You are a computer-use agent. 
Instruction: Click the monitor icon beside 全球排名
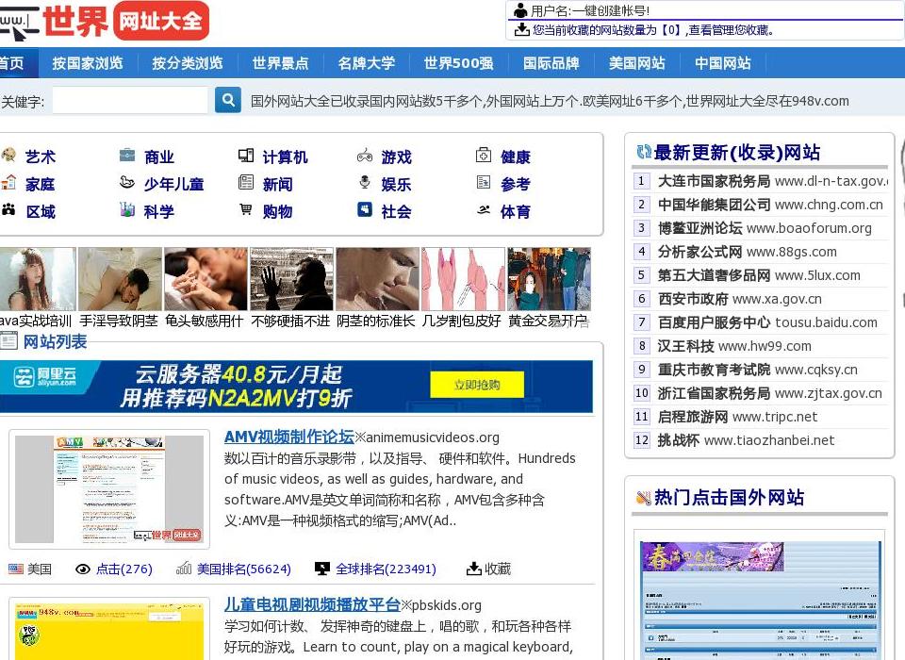pos(322,569)
